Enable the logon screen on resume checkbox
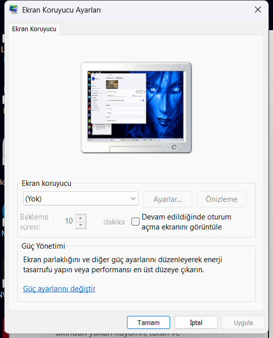Viewport: 273px width, 338px height. 135,221
